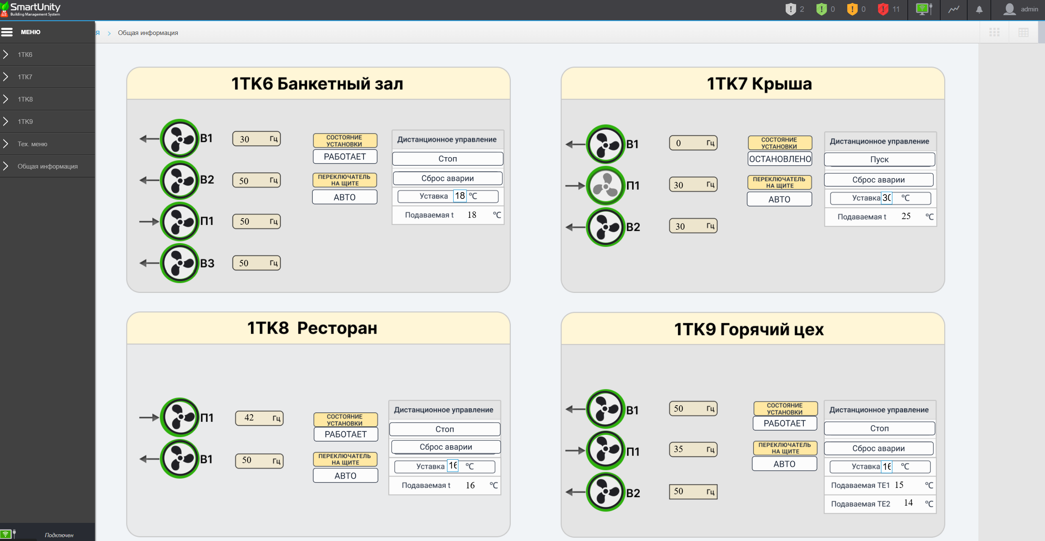
Task: Switch to the dotted grid view icon
Action: 994,32
